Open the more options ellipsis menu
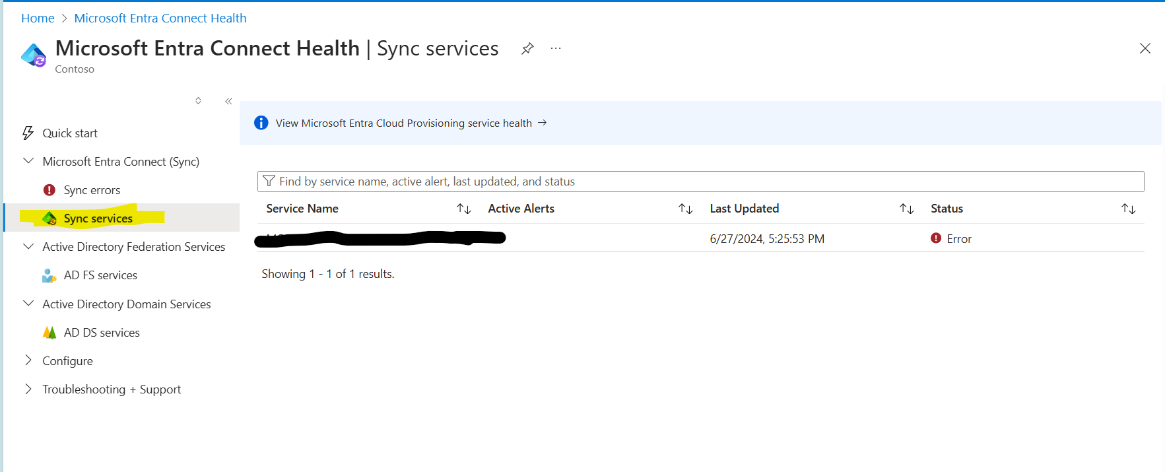1165x472 pixels. [556, 49]
